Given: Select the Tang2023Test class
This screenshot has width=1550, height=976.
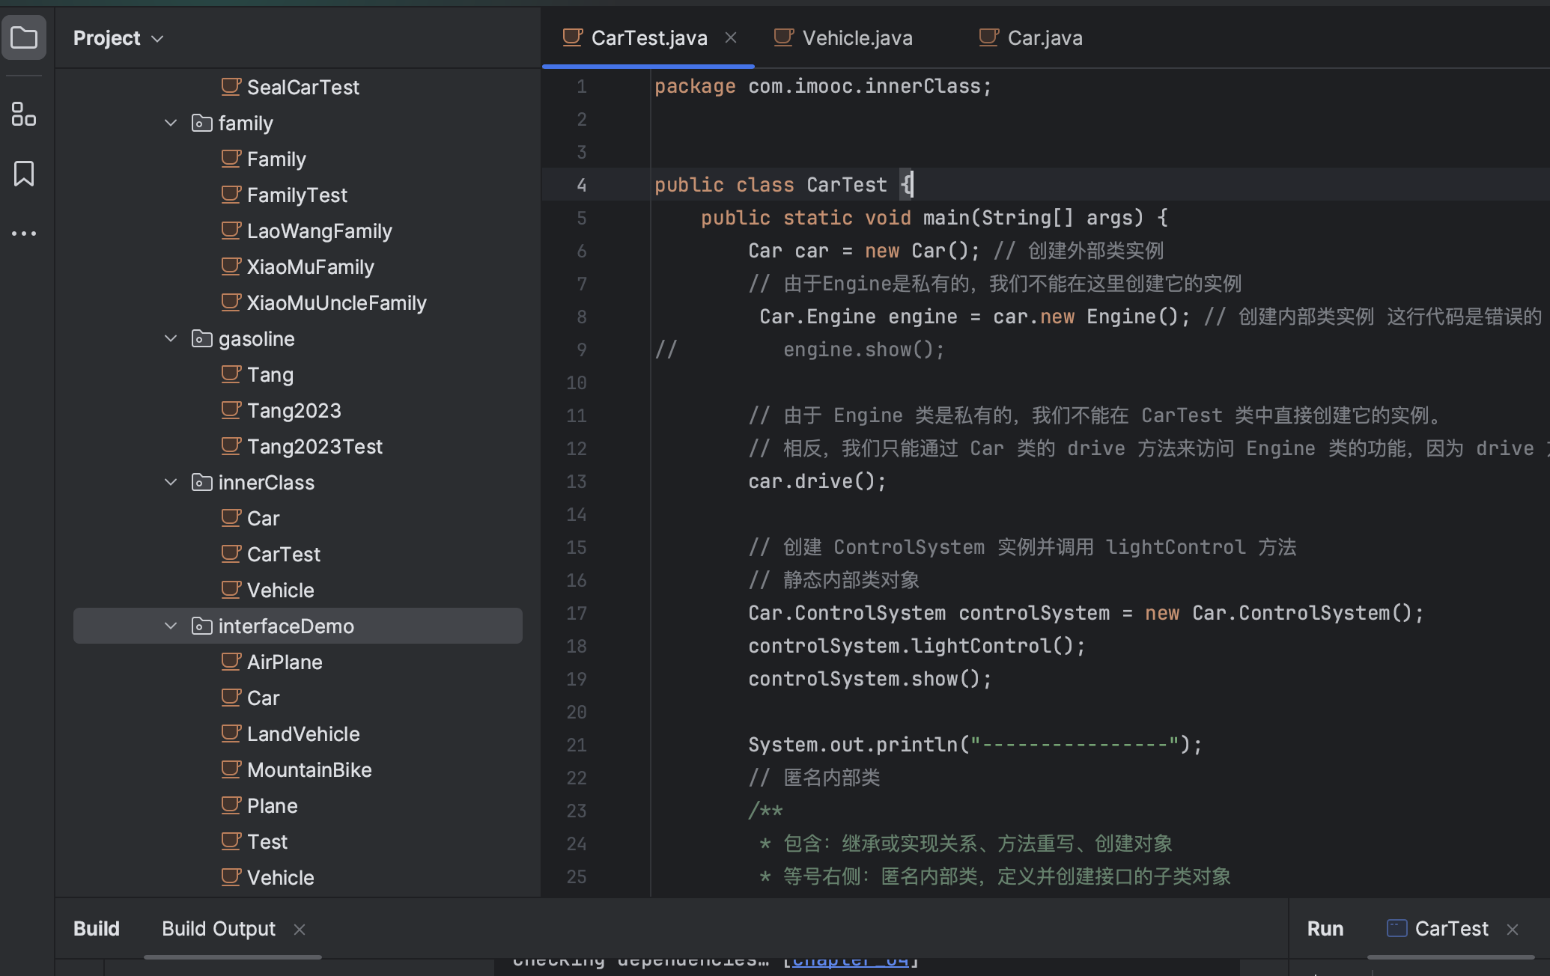Looking at the screenshot, I should click(x=315, y=446).
